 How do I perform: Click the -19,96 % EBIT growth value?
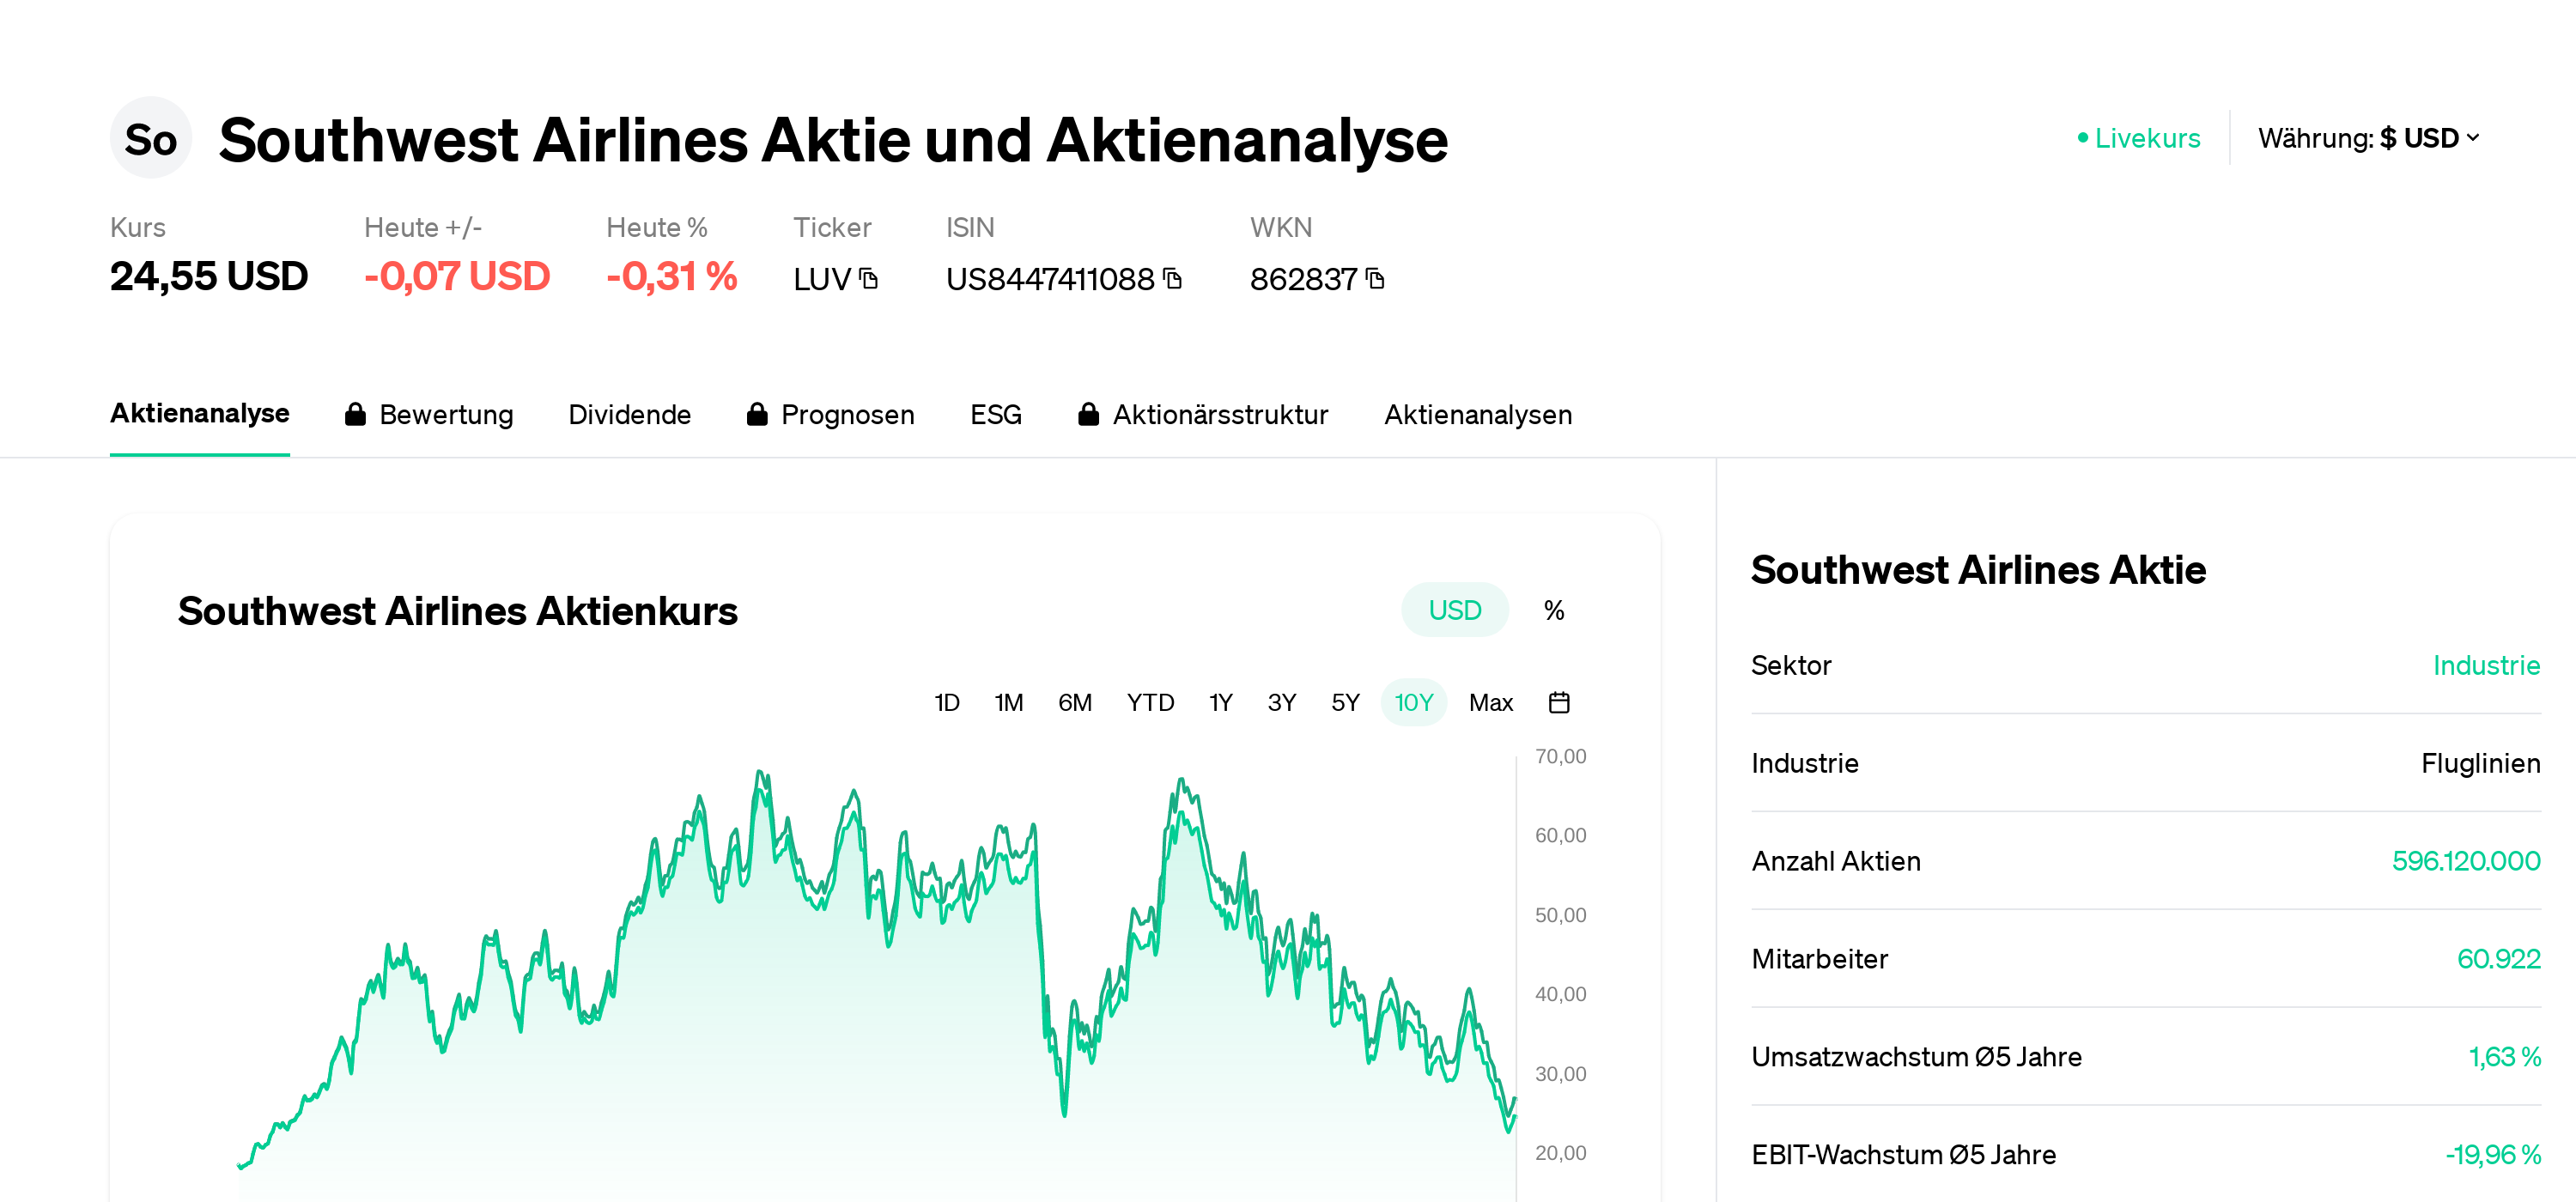(x=2492, y=1155)
